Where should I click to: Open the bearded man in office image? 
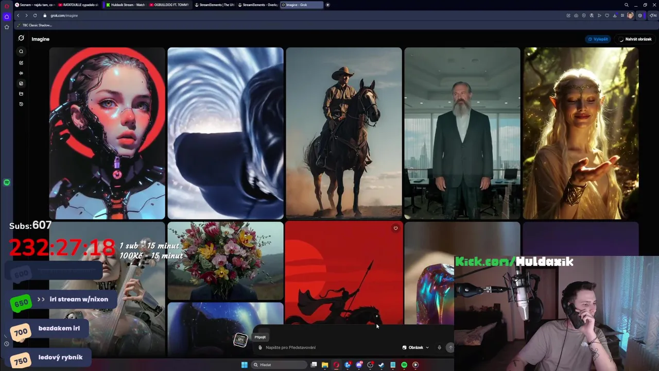tap(462, 133)
